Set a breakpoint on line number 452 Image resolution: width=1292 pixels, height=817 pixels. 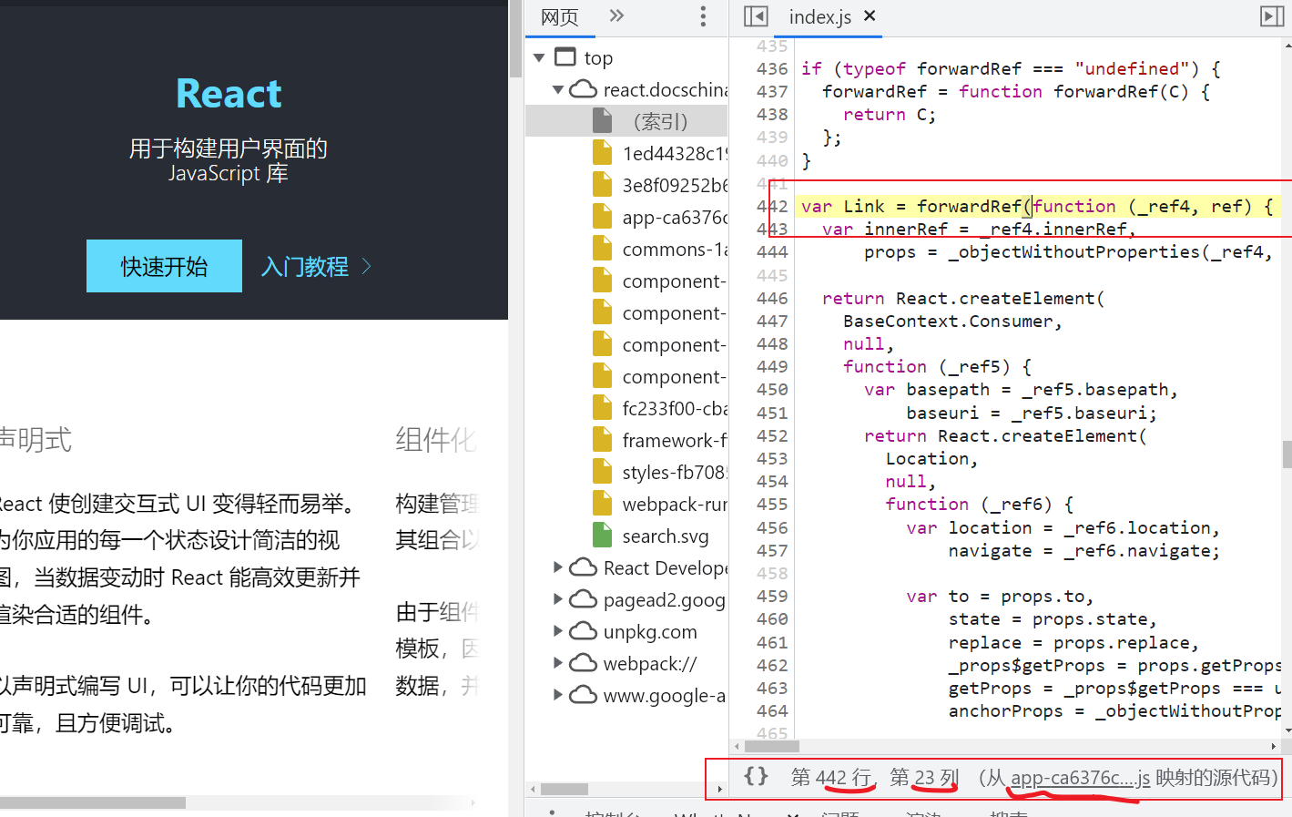(772, 435)
